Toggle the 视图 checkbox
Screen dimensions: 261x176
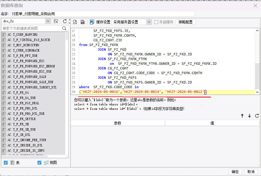coord(39,163)
